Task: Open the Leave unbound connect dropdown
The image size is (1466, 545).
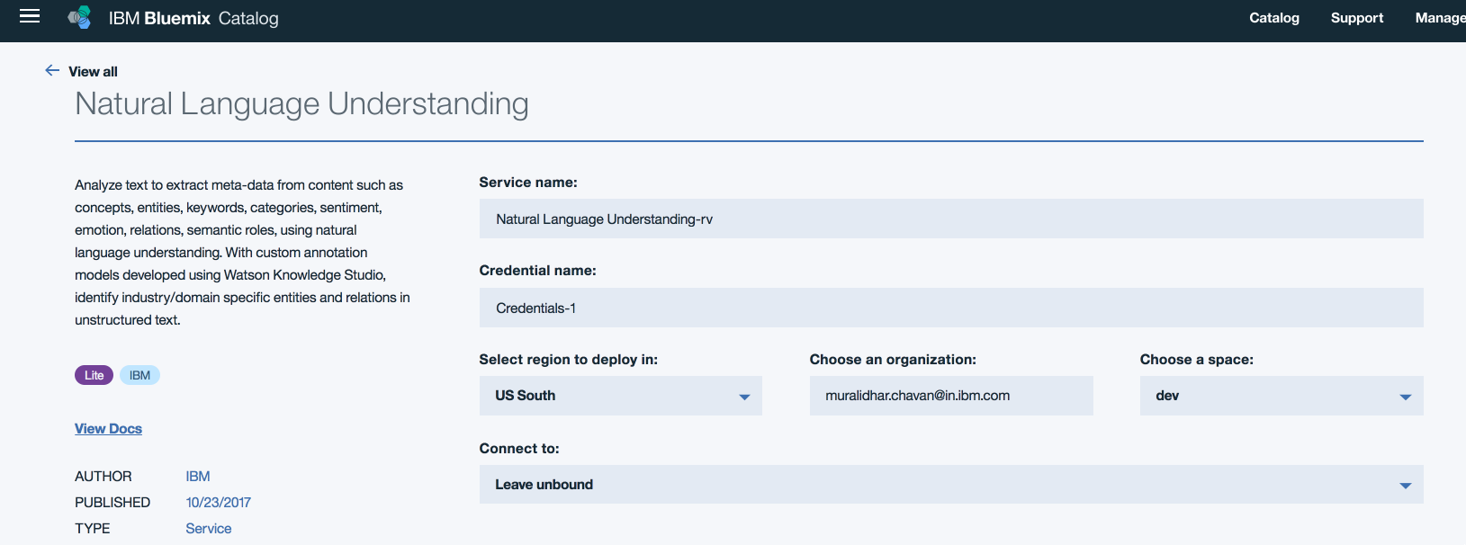Action: (x=951, y=484)
